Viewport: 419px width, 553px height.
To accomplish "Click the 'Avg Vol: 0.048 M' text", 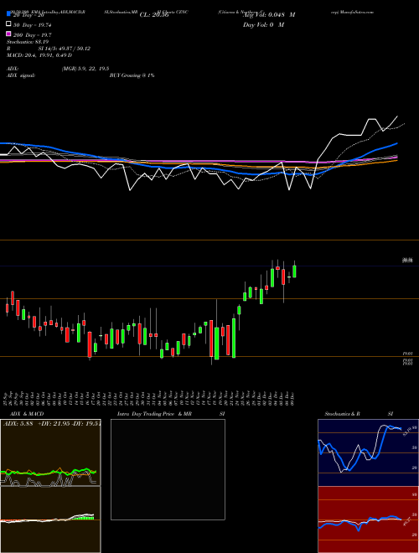I will (x=269, y=15).
